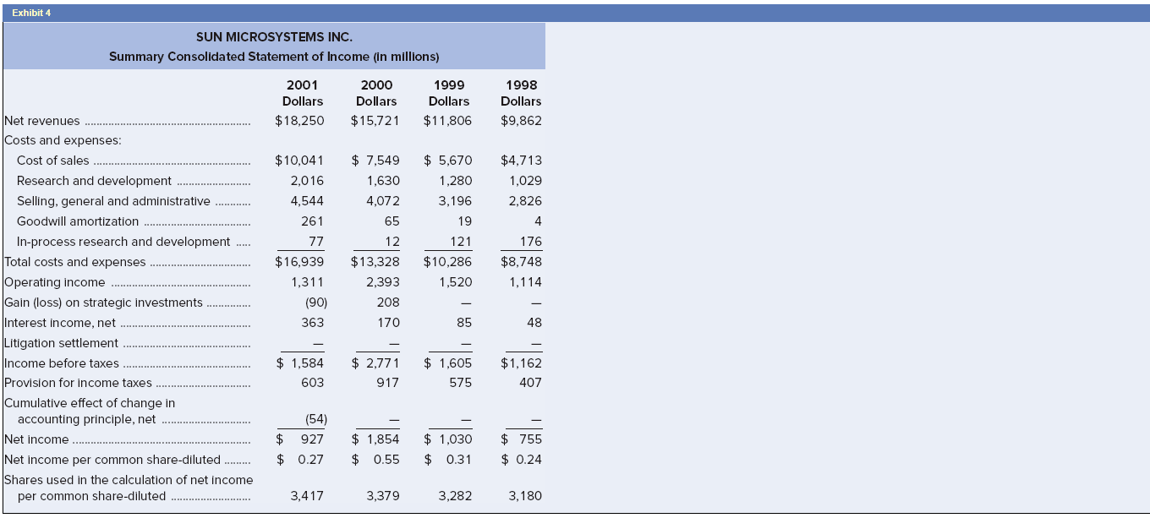Viewport: 1150px width, 518px height.
Task: Click the 2001 goodwill amortization value 261
Action: [312, 221]
